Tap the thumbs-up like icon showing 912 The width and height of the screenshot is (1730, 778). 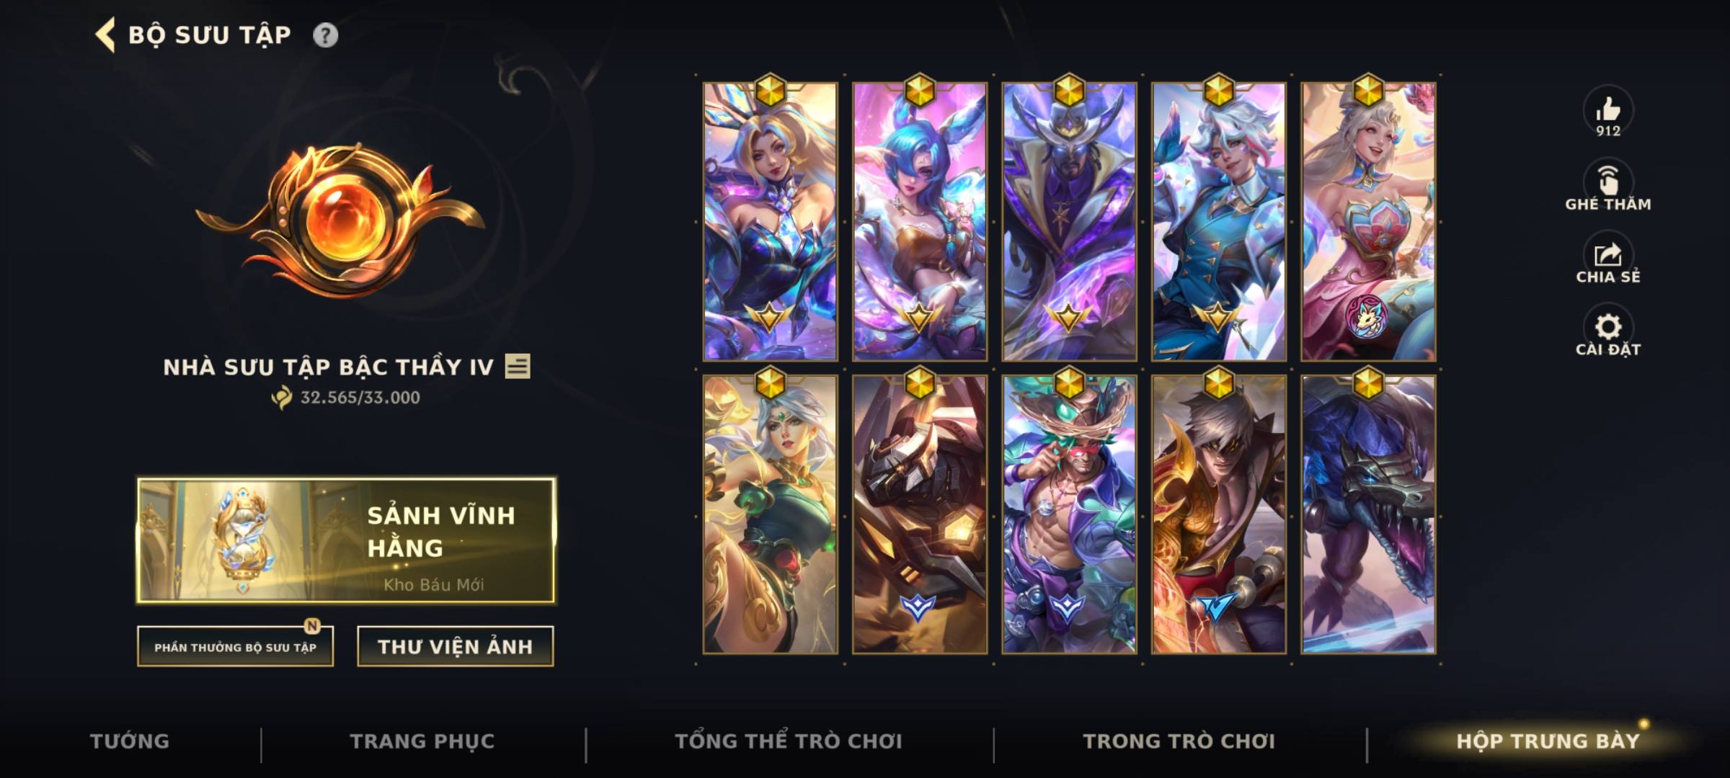pos(1607,110)
